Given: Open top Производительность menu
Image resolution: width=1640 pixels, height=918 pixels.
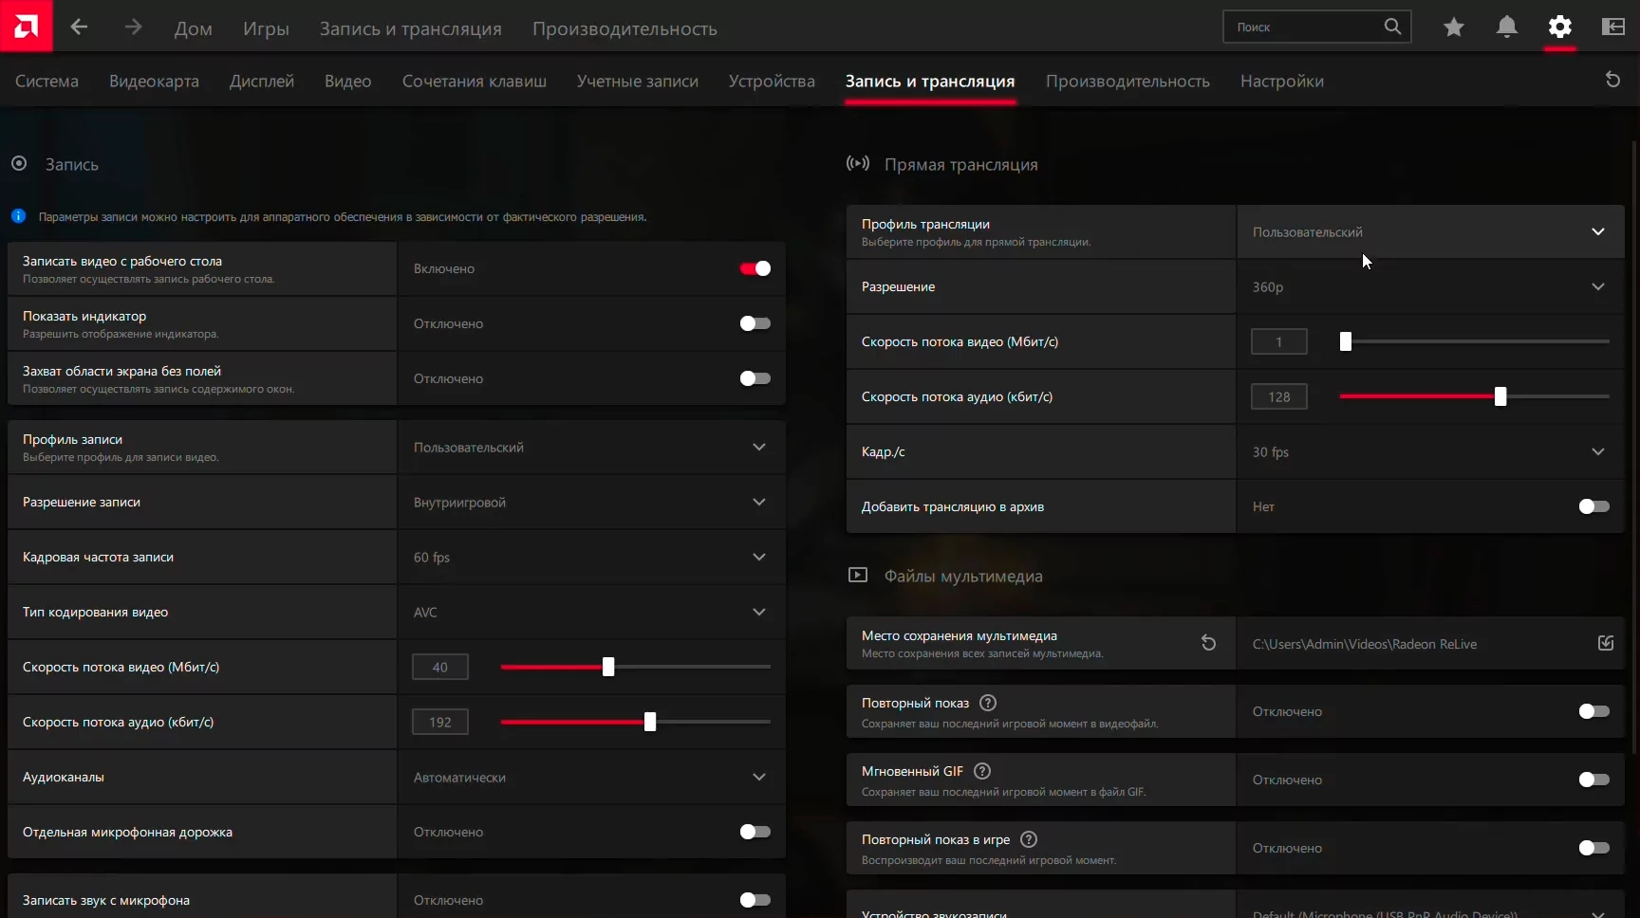Looking at the screenshot, I should click(624, 28).
